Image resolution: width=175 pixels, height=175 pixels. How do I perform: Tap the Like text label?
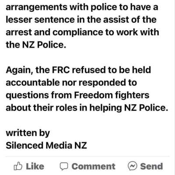(35, 166)
